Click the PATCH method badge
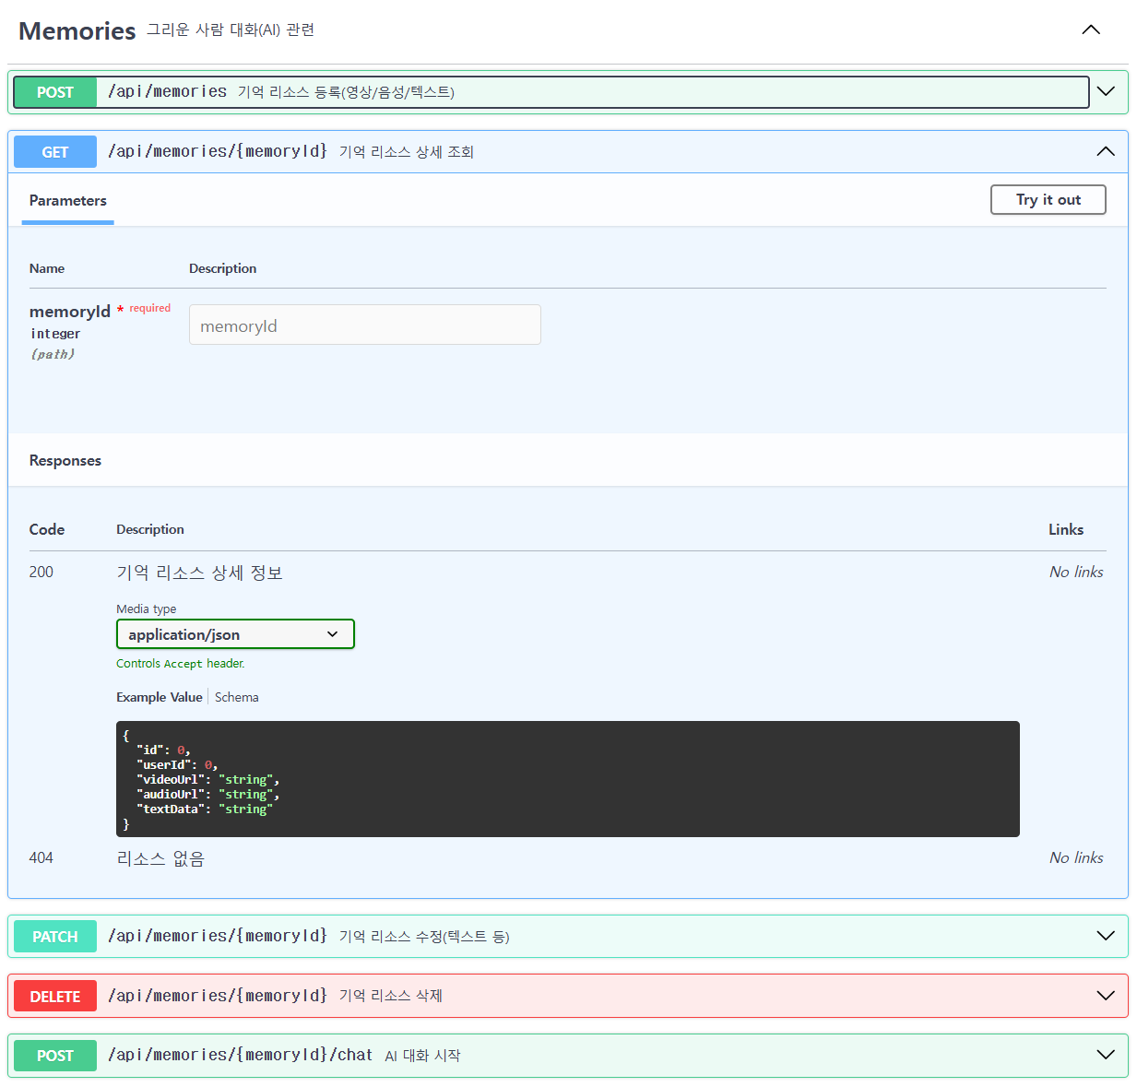 (55, 937)
